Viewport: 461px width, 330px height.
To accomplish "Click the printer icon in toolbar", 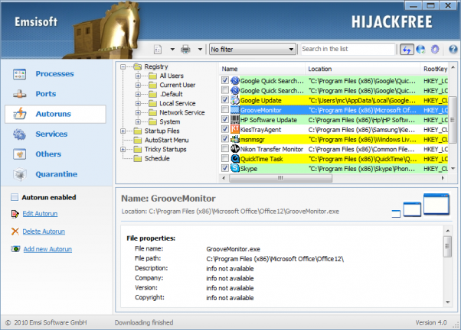I will [185, 50].
